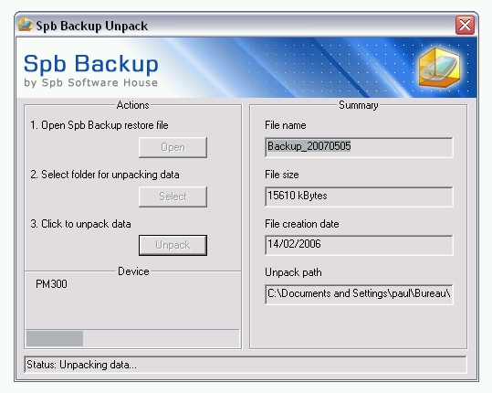Click the 'Unpack path' label
This screenshot has width=492, height=393.
293,272
